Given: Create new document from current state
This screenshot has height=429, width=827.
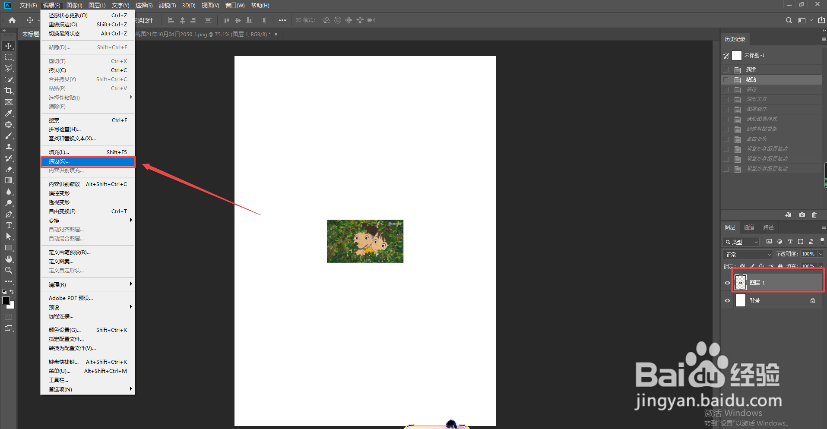Looking at the screenshot, I should pyautogui.click(x=789, y=214).
